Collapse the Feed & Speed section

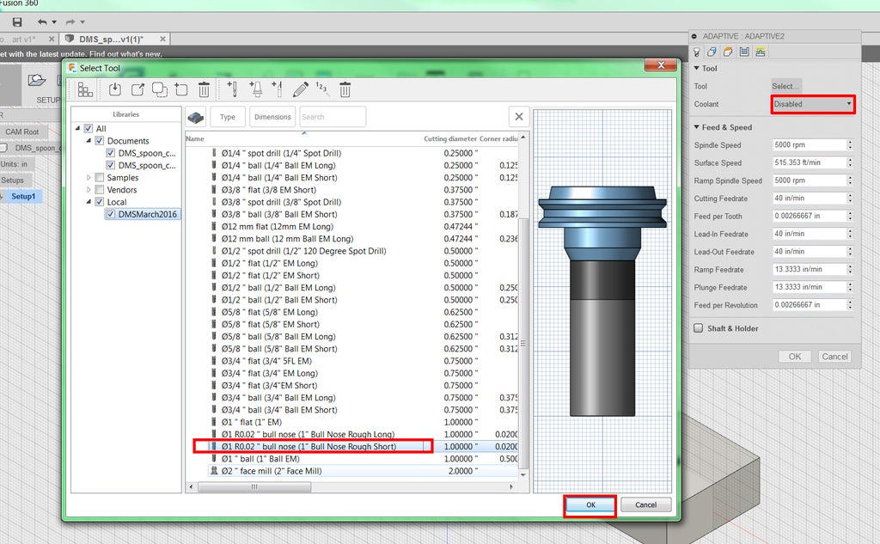click(697, 127)
